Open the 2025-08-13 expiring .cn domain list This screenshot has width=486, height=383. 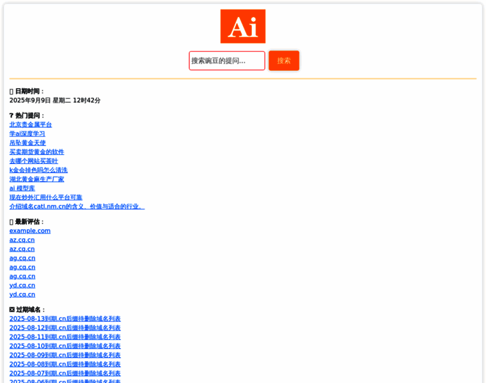pos(65,319)
